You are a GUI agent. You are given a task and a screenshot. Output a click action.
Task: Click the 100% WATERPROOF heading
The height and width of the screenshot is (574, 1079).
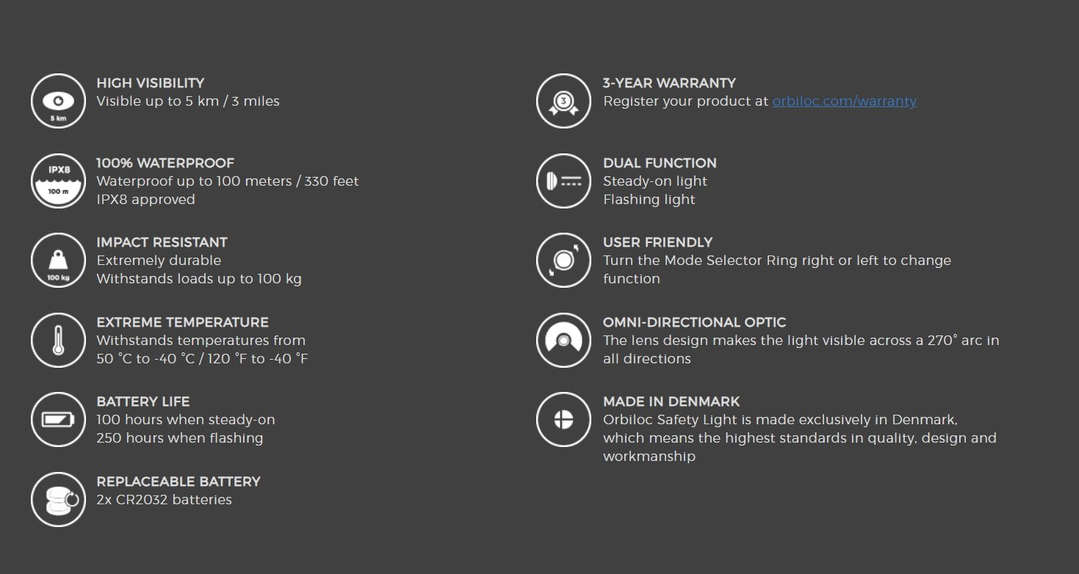[165, 163]
